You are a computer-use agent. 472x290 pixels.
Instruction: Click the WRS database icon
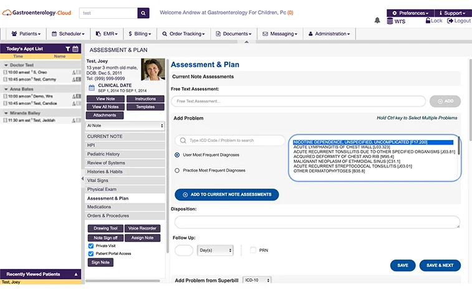(x=390, y=21)
